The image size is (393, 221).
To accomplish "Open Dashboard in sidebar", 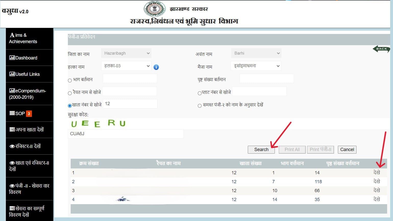I will (x=30, y=58).
